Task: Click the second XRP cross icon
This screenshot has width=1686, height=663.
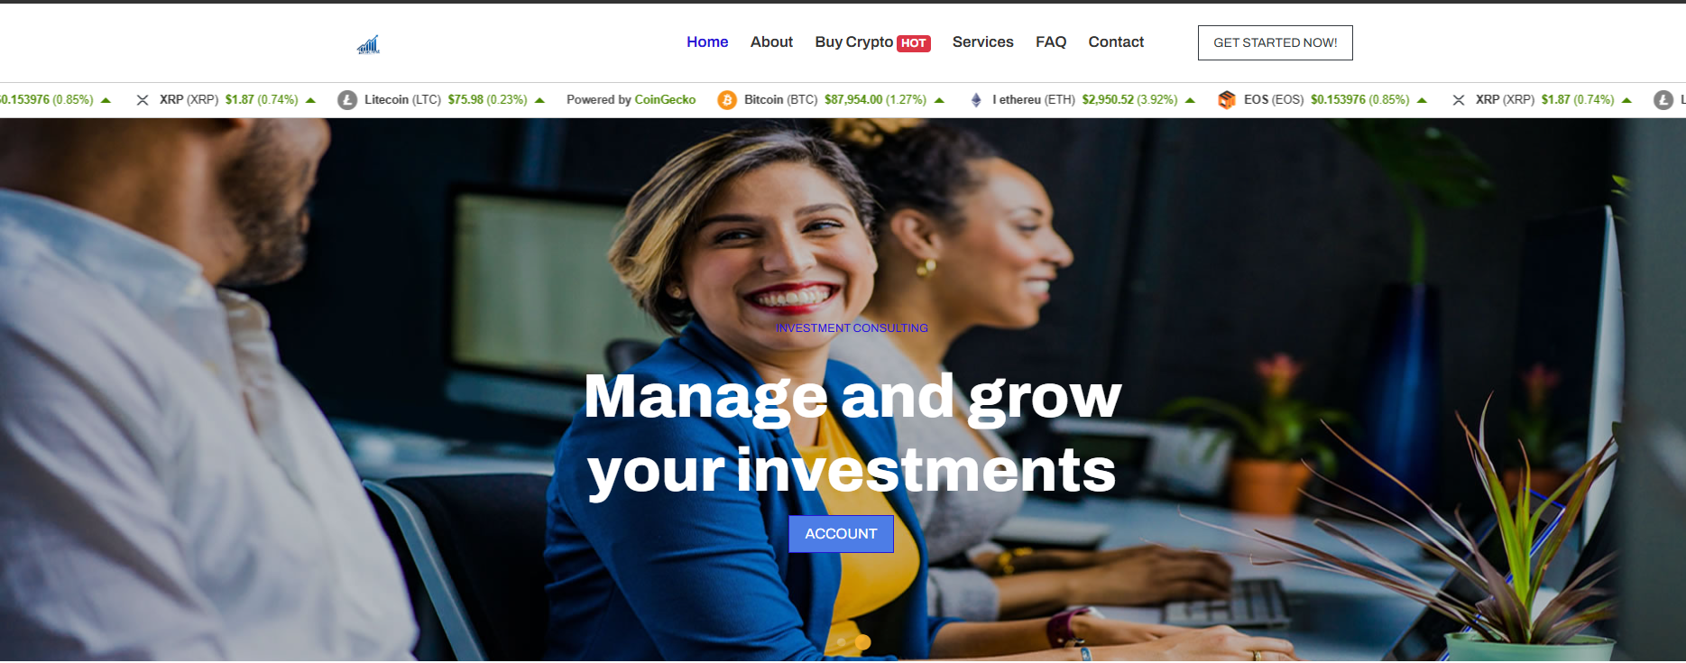Action: click(1459, 100)
